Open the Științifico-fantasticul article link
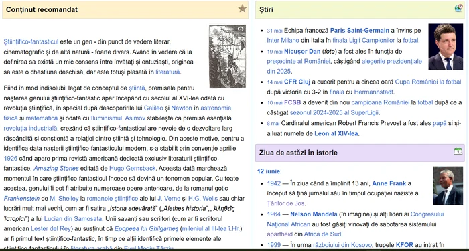Screen dimensions: 469x251 [x=31, y=41]
